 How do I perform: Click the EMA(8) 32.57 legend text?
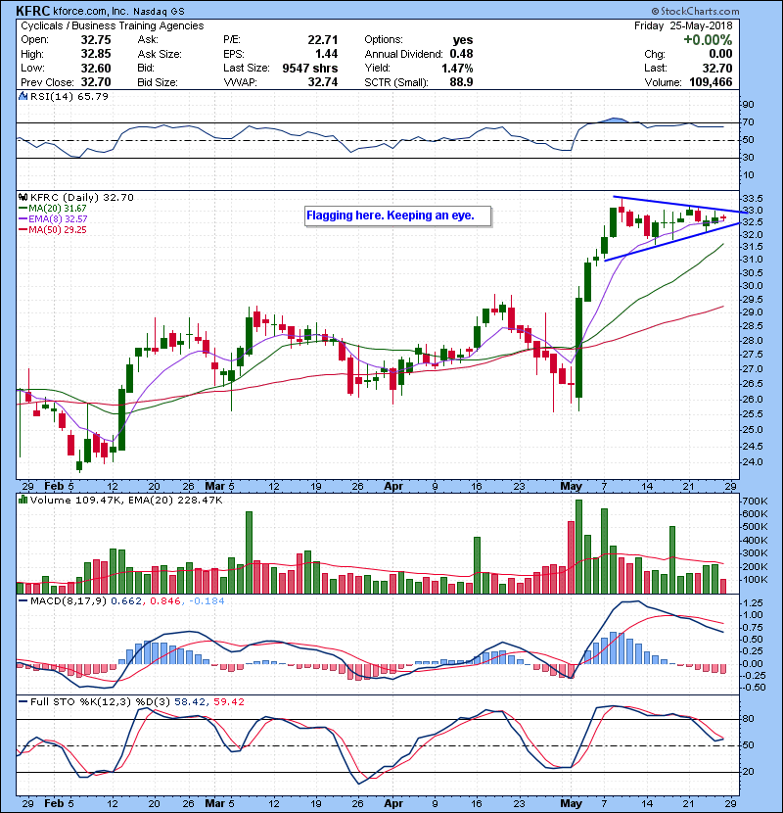[58, 218]
